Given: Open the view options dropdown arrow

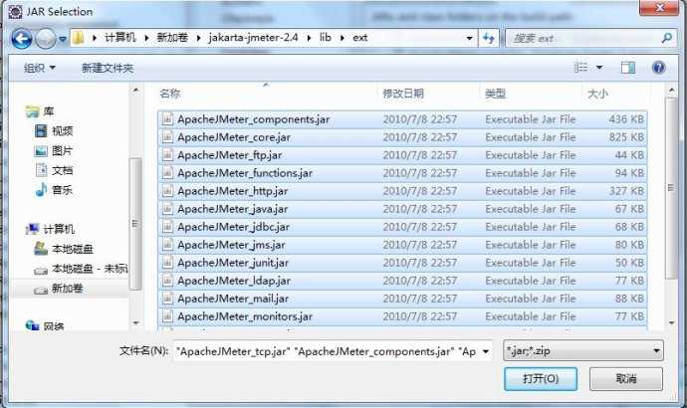Looking at the screenshot, I should tap(599, 67).
